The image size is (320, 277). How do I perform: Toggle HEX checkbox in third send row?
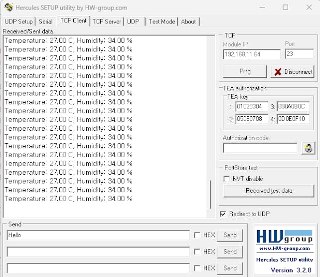coord(197,268)
